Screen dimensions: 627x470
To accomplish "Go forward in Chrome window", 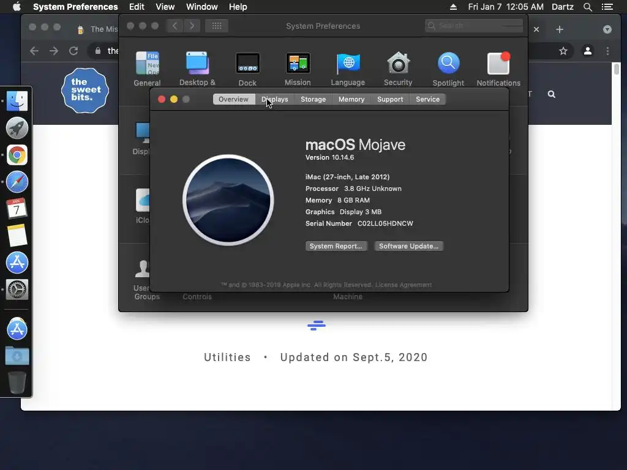I will [x=54, y=51].
